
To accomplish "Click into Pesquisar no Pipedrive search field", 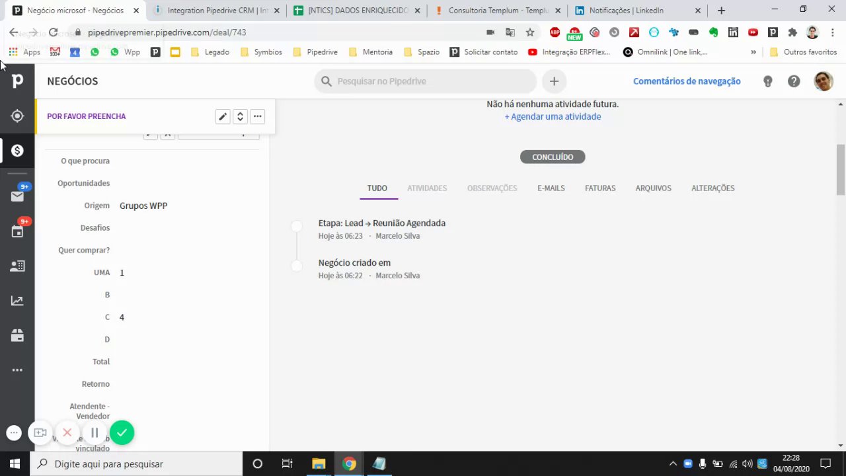I will 425,81.
